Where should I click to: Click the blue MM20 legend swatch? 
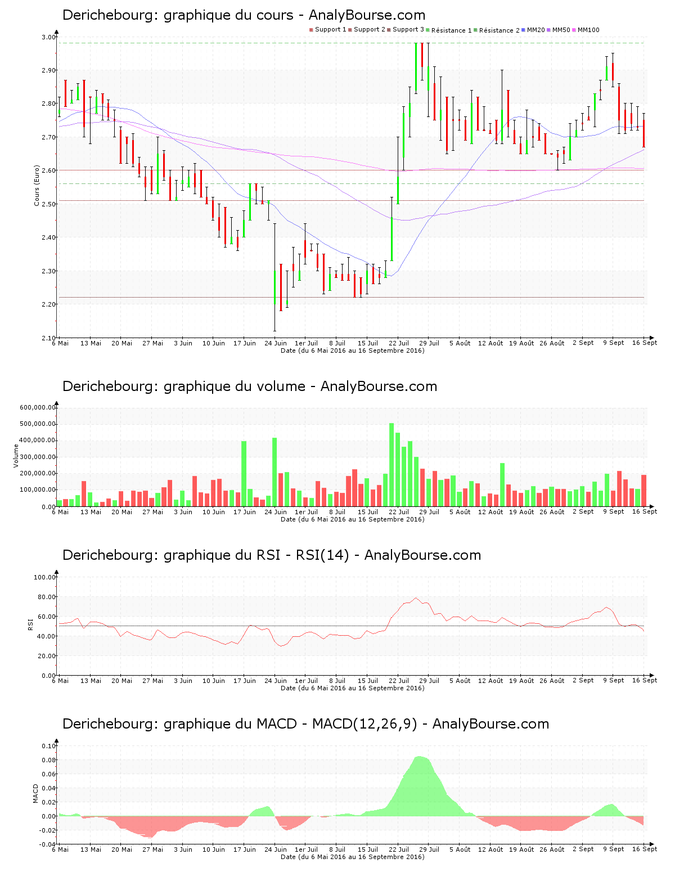[x=524, y=30]
